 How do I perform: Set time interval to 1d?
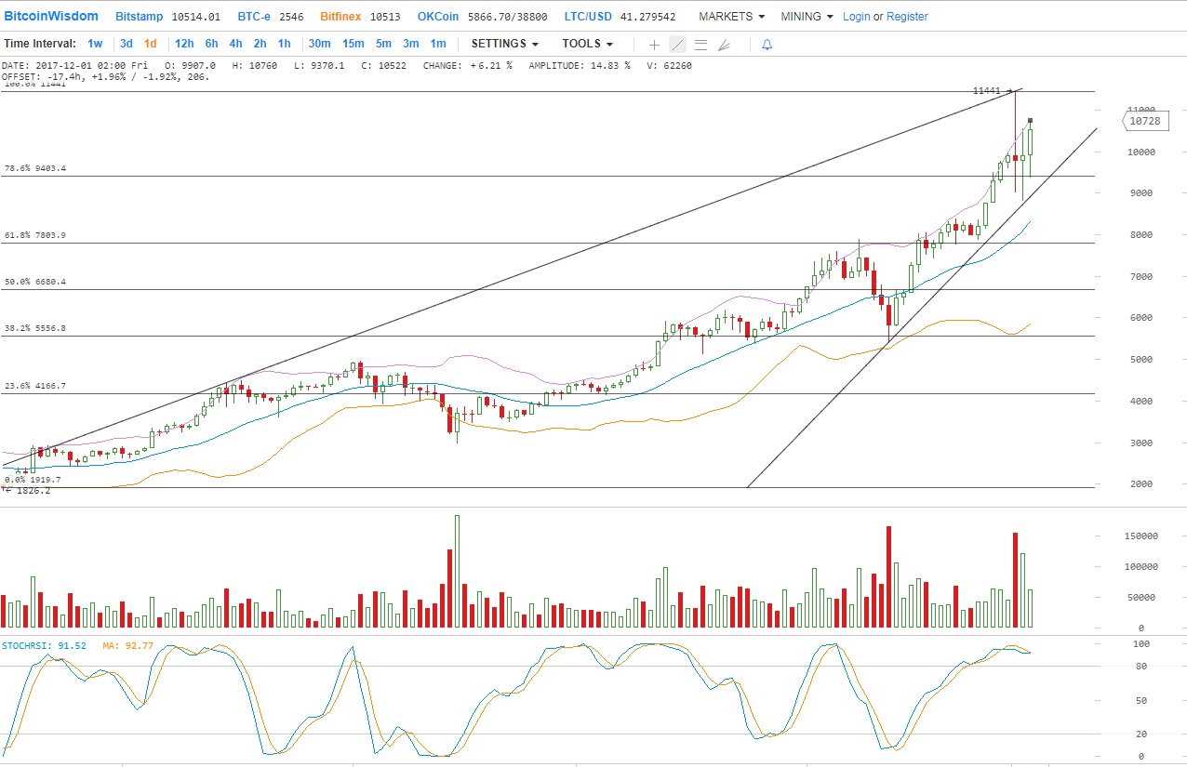(150, 44)
